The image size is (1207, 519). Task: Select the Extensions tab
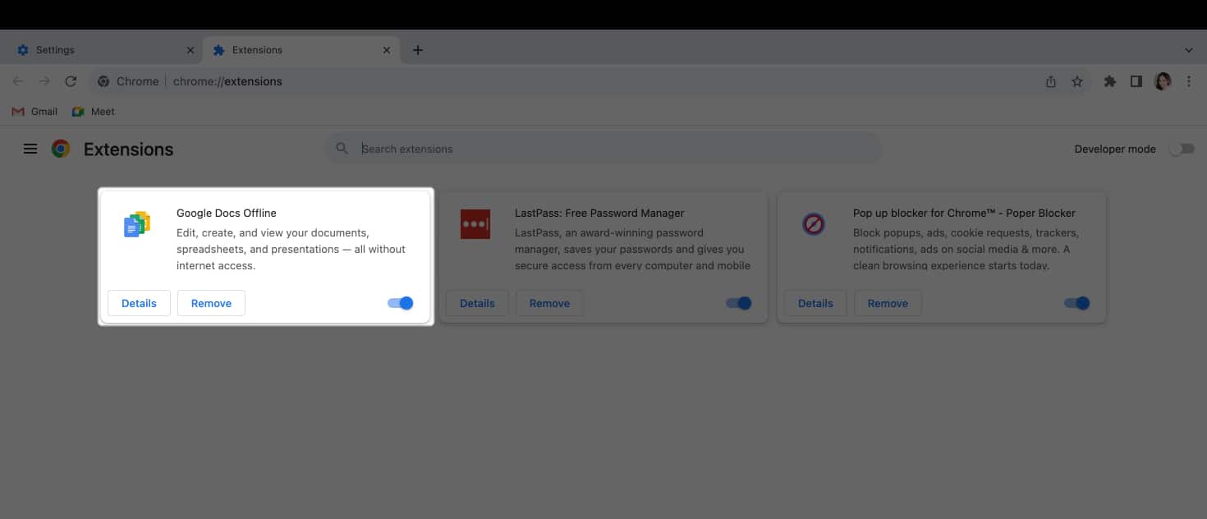coord(301,50)
